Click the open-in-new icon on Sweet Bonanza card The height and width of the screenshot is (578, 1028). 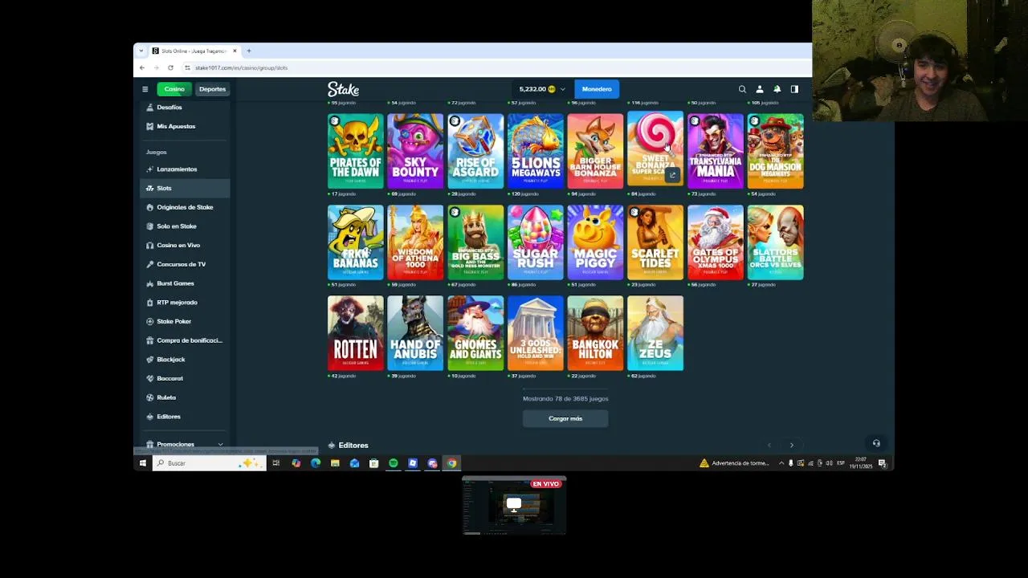(673, 175)
